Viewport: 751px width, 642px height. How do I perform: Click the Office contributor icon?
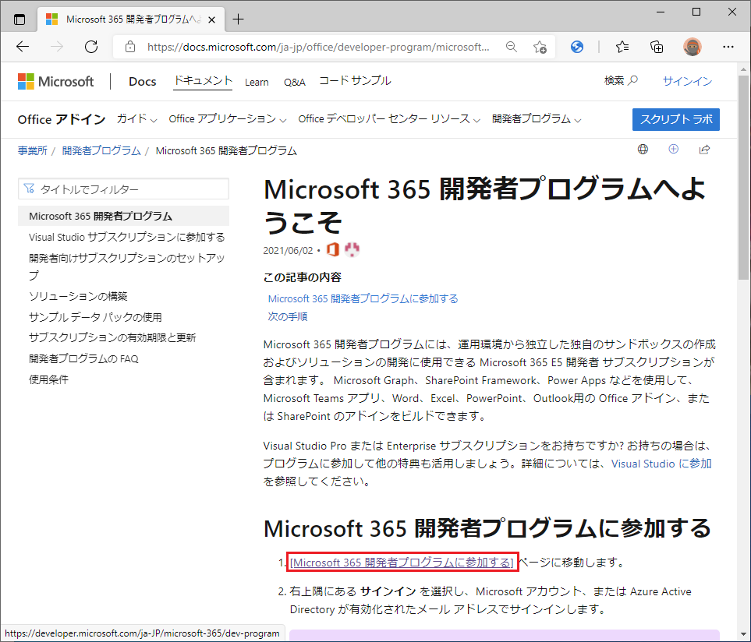click(x=332, y=249)
